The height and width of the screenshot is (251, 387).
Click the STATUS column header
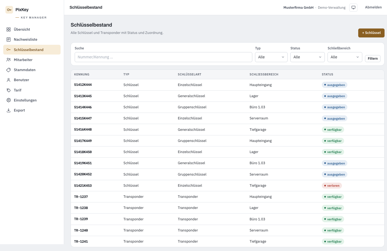(328, 74)
